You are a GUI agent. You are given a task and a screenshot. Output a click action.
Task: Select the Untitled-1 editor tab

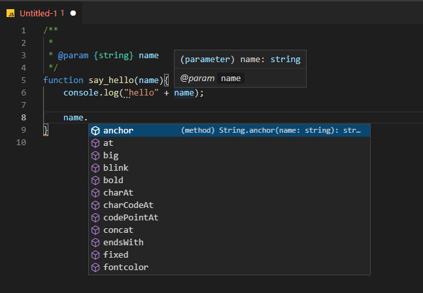pyautogui.click(x=41, y=13)
